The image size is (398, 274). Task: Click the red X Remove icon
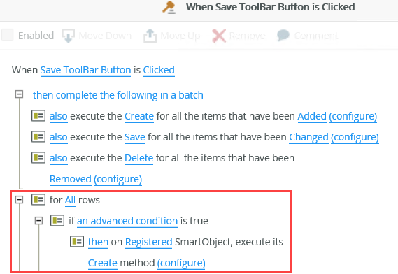point(219,36)
